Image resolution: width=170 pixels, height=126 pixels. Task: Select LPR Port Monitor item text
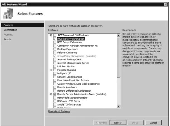tap(66, 66)
